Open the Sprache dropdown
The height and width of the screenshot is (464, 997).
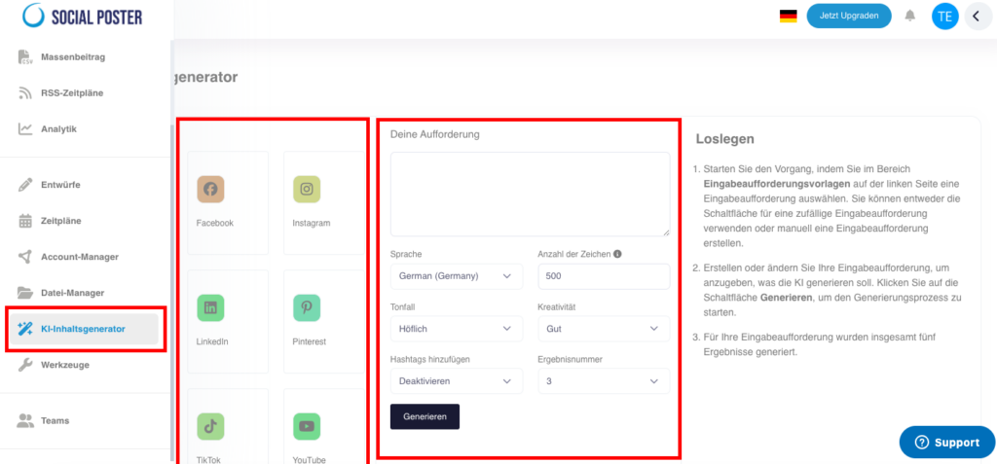[456, 276]
